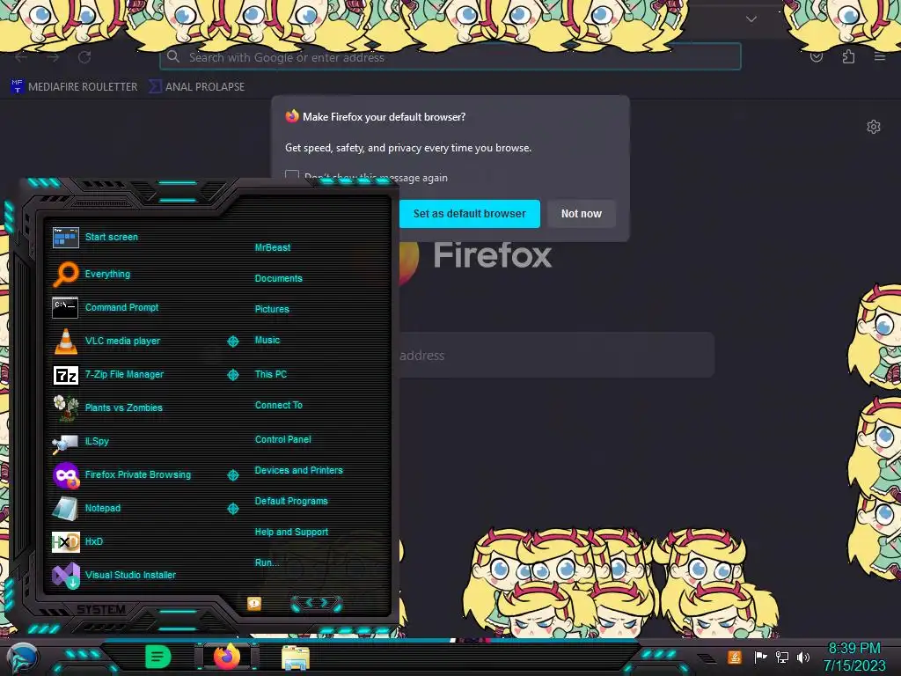Open This PC from the start menu

[271, 374]
